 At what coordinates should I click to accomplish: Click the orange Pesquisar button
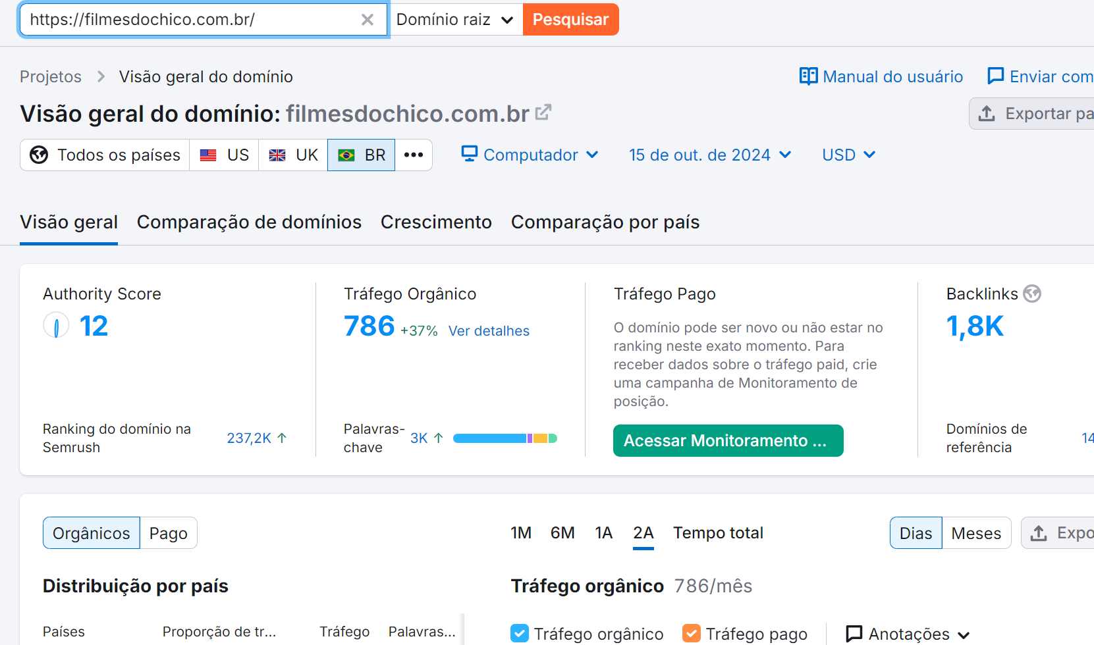(570, 20)
